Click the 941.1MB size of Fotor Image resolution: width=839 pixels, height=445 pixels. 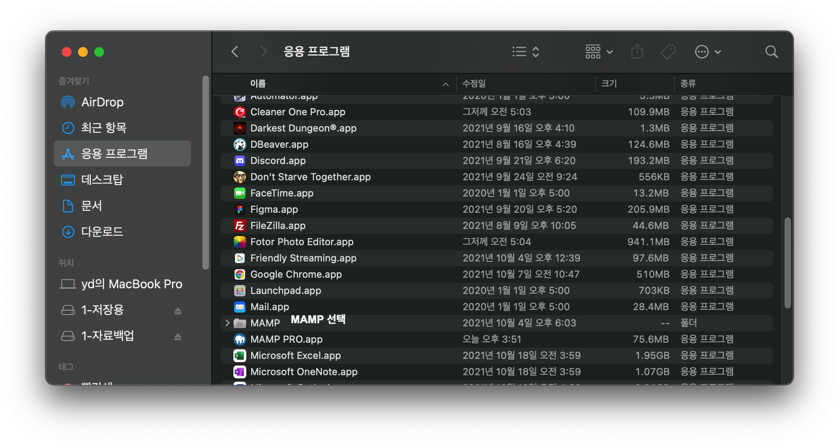point(648,242)
